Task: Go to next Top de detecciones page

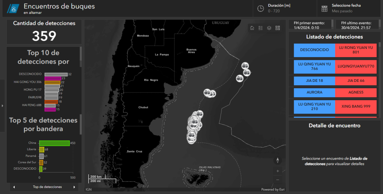Action: click(74, 187)
